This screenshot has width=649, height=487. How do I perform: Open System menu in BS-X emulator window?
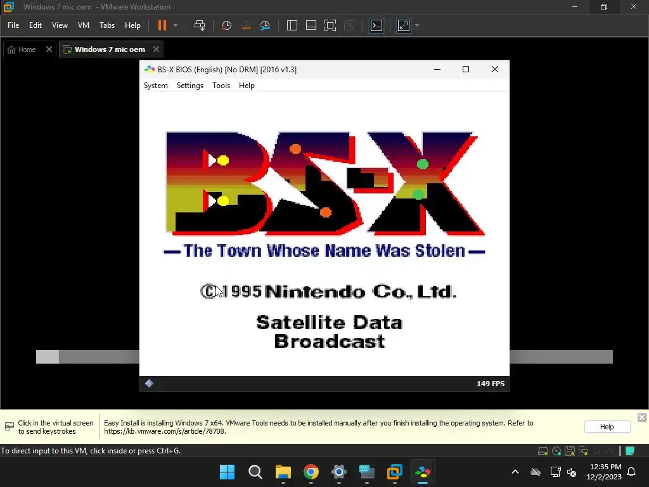(x=156, y=86)
